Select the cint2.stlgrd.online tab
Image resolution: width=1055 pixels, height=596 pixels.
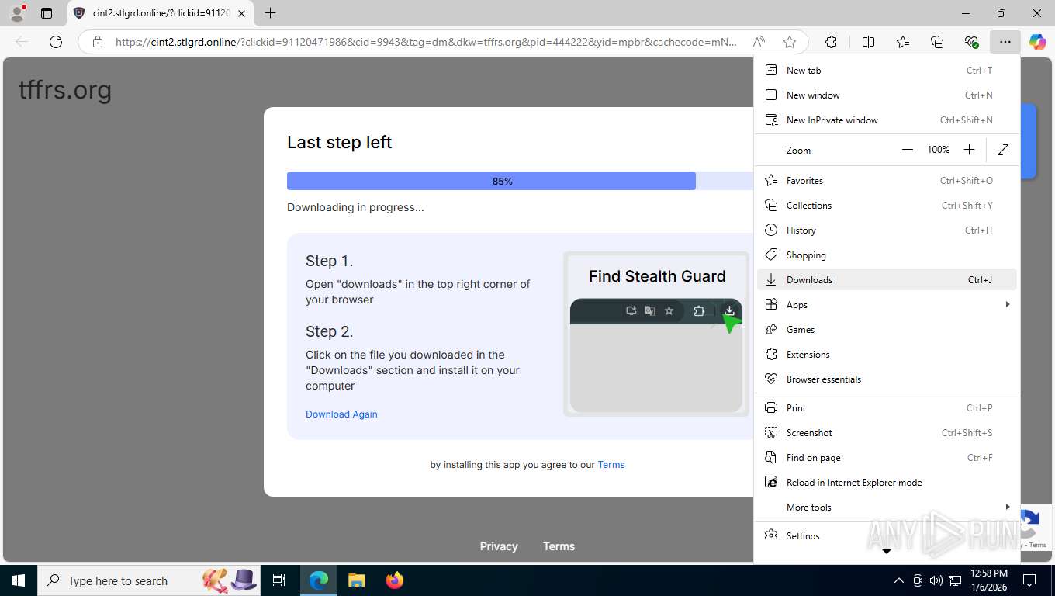[161, 13]
